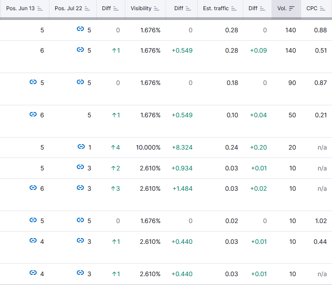Click active sort icon on Vol. column
The image size is (332, 285).
click(x=292, y=8)
